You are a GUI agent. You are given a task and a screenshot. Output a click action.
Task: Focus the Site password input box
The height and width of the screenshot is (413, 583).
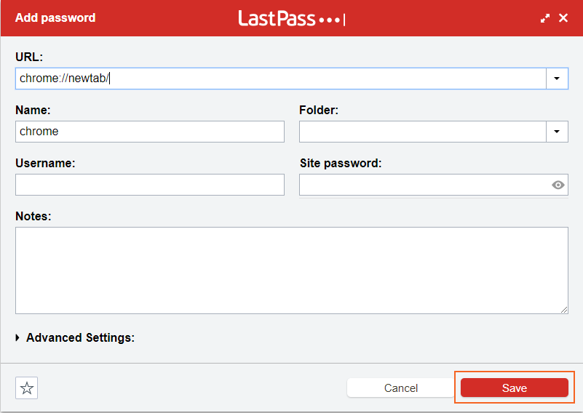(x=424, y=185)
